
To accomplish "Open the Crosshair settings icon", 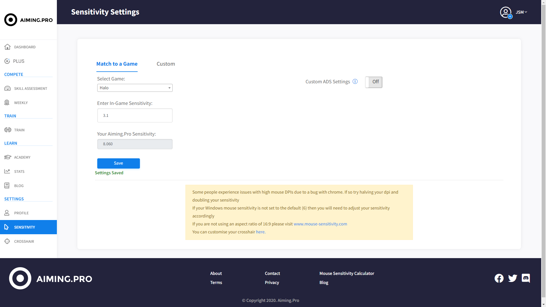I will pyautogui.click(x=7, y=241).
